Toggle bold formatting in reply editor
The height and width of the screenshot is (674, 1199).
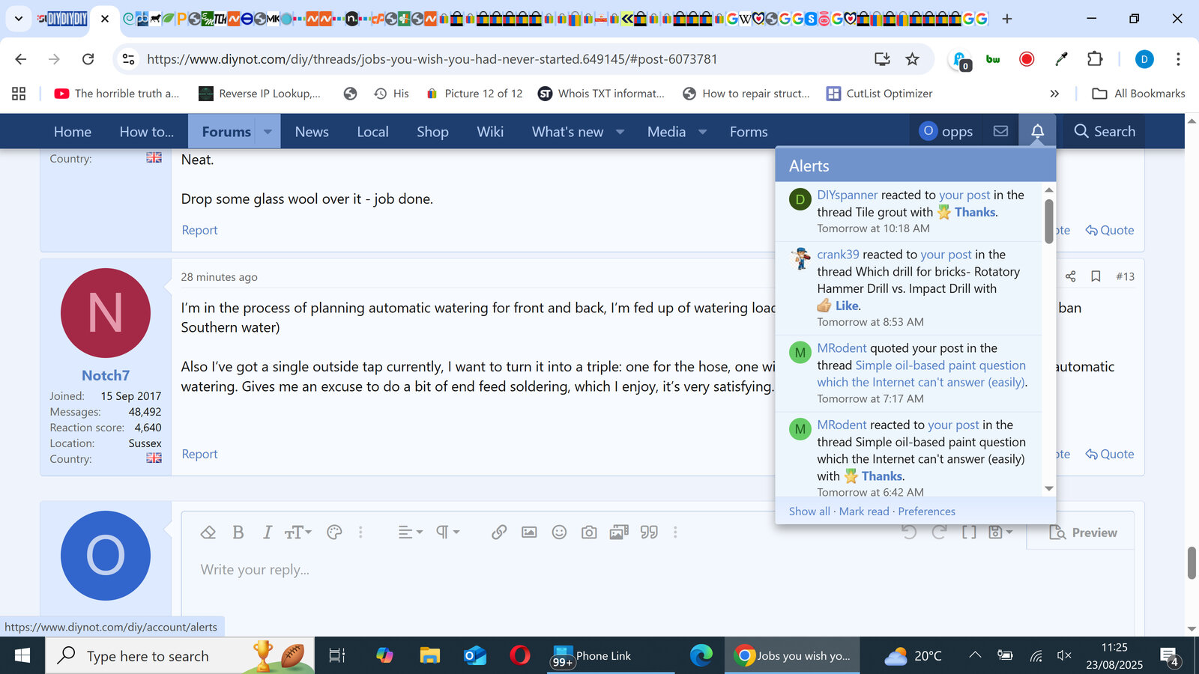tap(238, 532)
